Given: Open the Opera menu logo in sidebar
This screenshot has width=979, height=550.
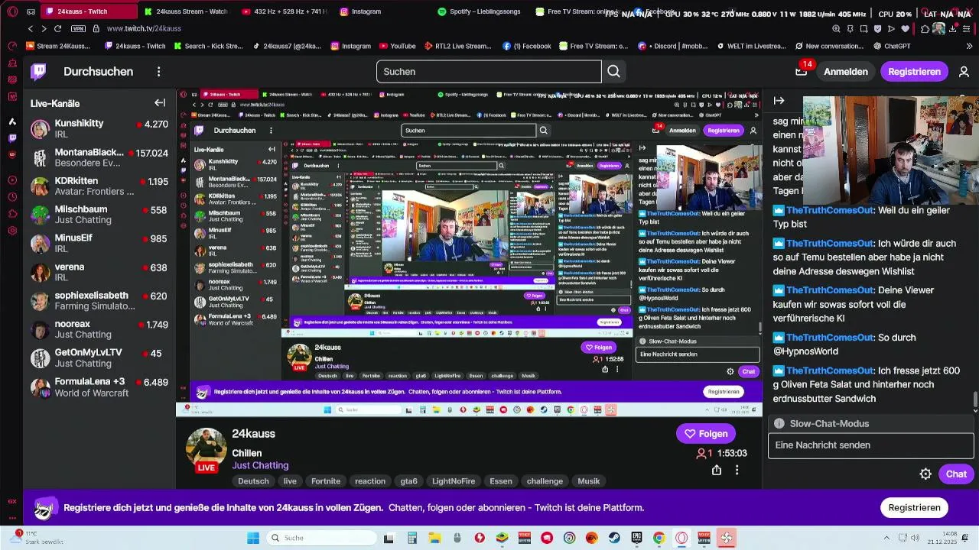Looking at the screenshot, I should 11,11.
